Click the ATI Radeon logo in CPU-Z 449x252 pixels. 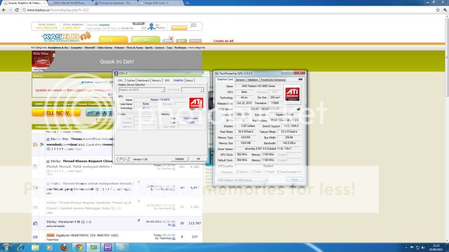(x=196, y=103)
